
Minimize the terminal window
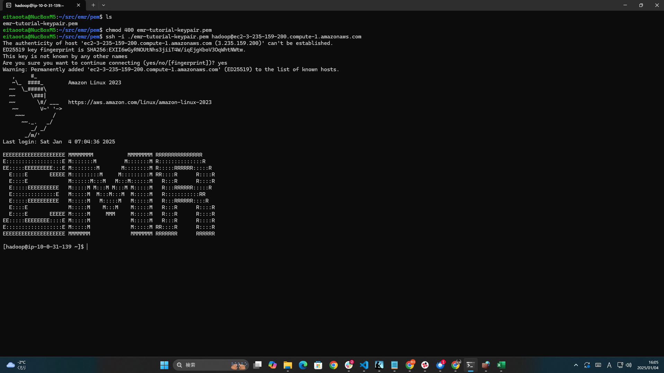click(x=625, y=5)
